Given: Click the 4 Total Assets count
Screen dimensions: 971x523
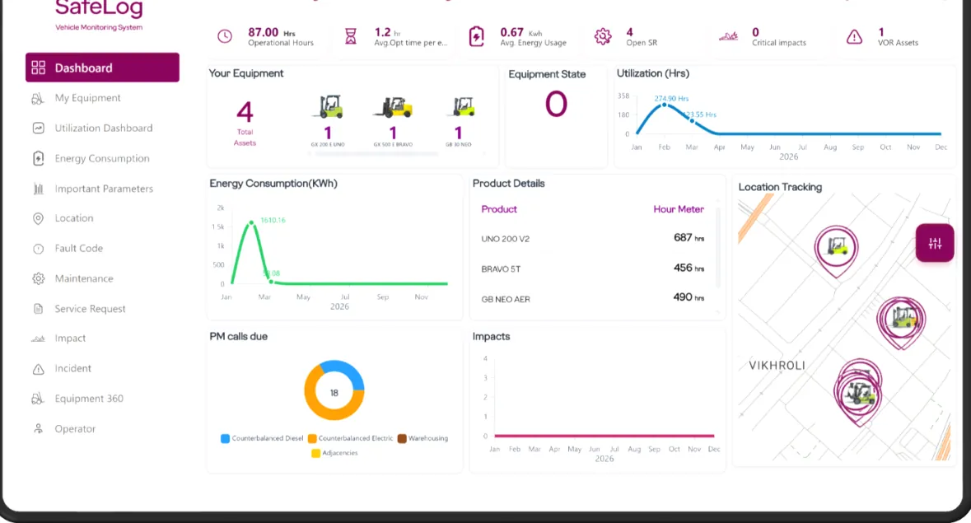Looking at the screenshot, I should [245, 113].
